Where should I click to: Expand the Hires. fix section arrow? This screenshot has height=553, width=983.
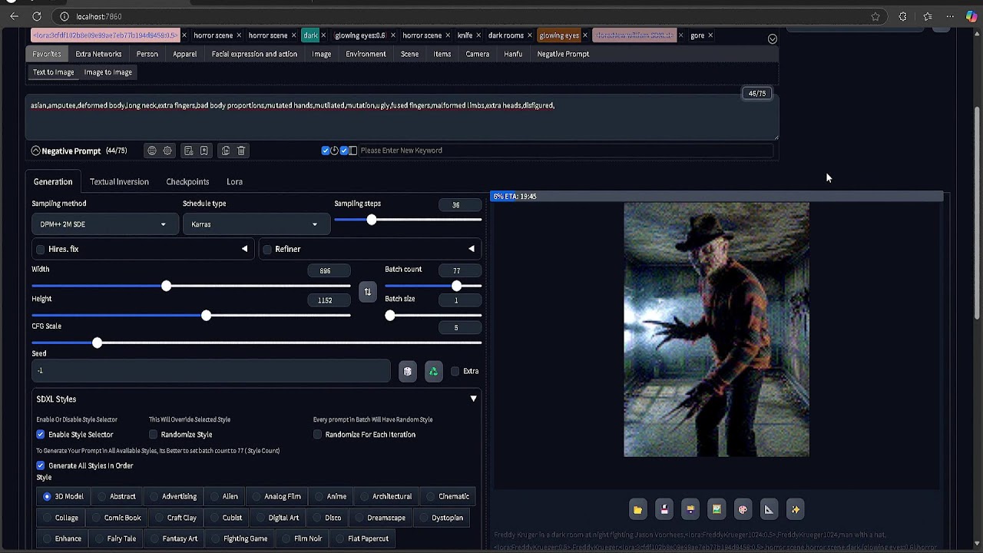point(245,249)
